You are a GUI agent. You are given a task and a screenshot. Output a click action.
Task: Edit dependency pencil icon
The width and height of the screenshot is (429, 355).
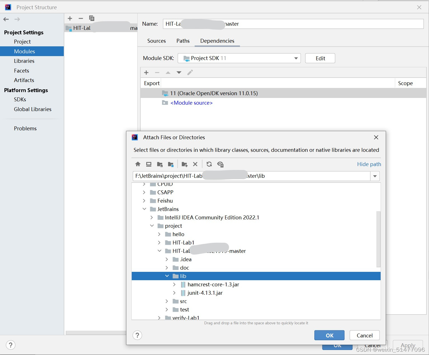click(x=190, y=73)
